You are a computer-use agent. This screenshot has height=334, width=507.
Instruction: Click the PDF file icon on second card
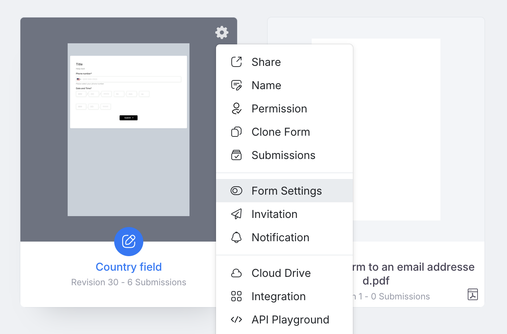(x=472, y=294)
